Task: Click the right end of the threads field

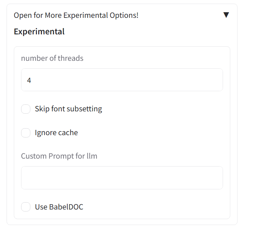Action: (x=214, y=80)
